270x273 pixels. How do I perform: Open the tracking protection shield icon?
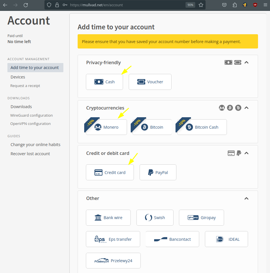click(49, 5)
